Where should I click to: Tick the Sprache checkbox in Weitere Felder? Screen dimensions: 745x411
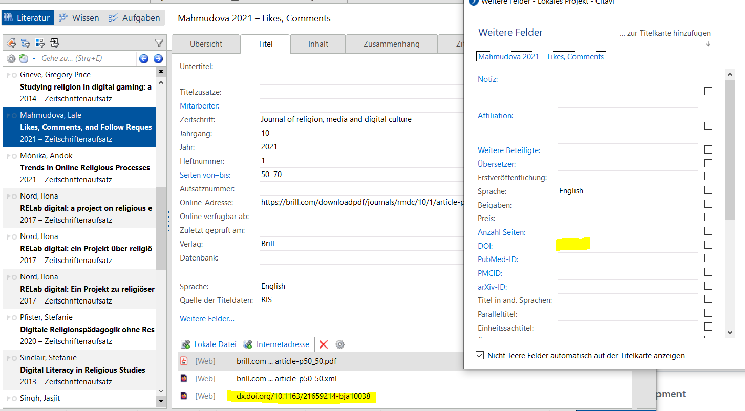[x=708, y=190]
